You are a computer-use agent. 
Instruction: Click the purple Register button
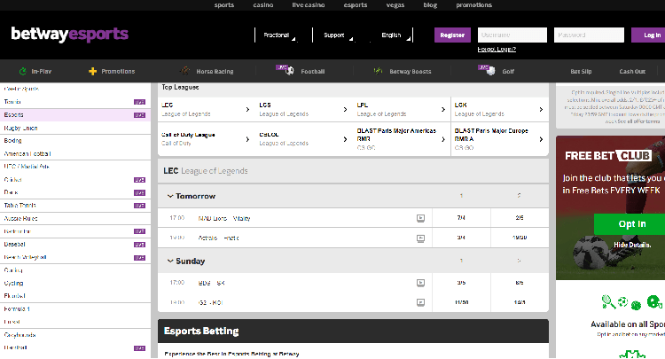(x=452, y=35)
